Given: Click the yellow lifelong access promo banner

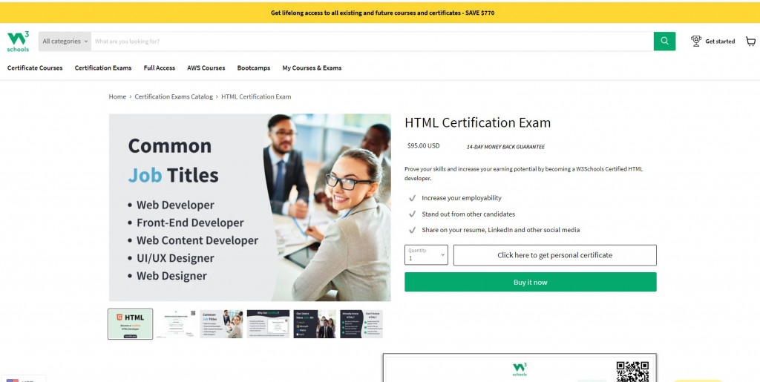Looking at the screenshot, I should (380, 13).
